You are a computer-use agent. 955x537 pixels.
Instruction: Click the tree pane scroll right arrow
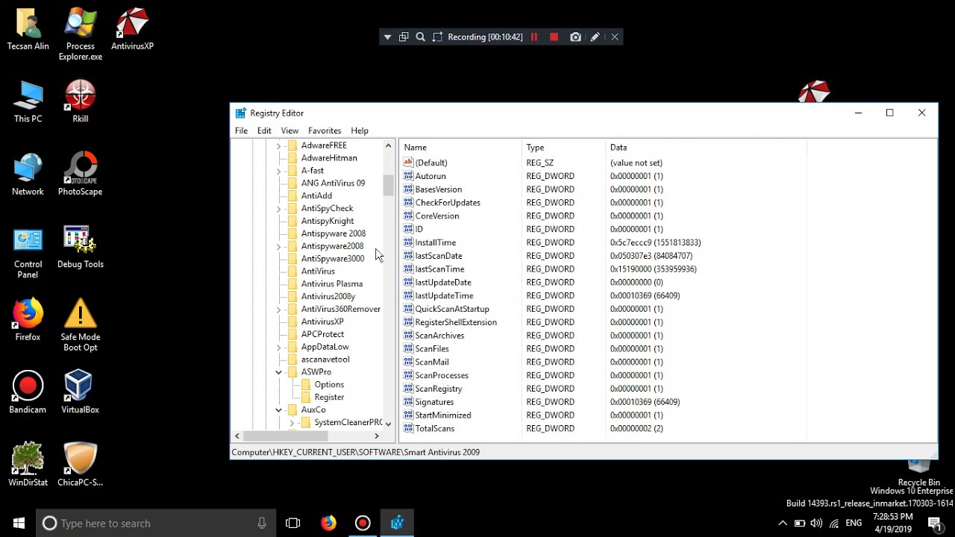[377, 436]
